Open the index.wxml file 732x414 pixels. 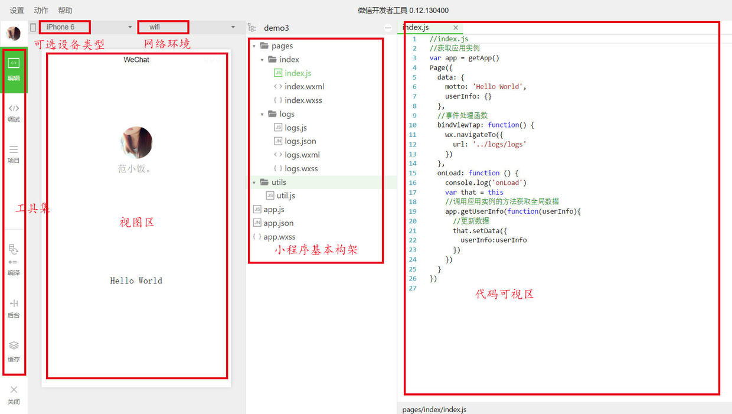304,87
